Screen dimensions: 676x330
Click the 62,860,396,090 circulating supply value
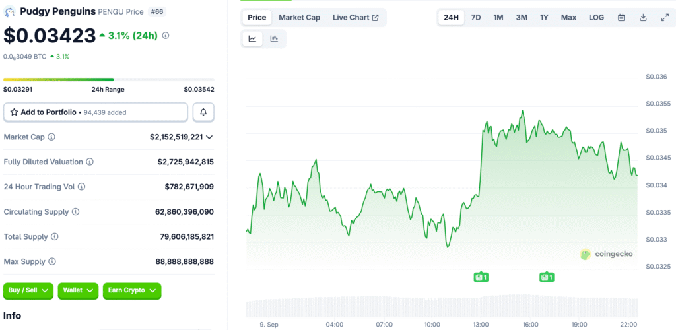point(185,212)
